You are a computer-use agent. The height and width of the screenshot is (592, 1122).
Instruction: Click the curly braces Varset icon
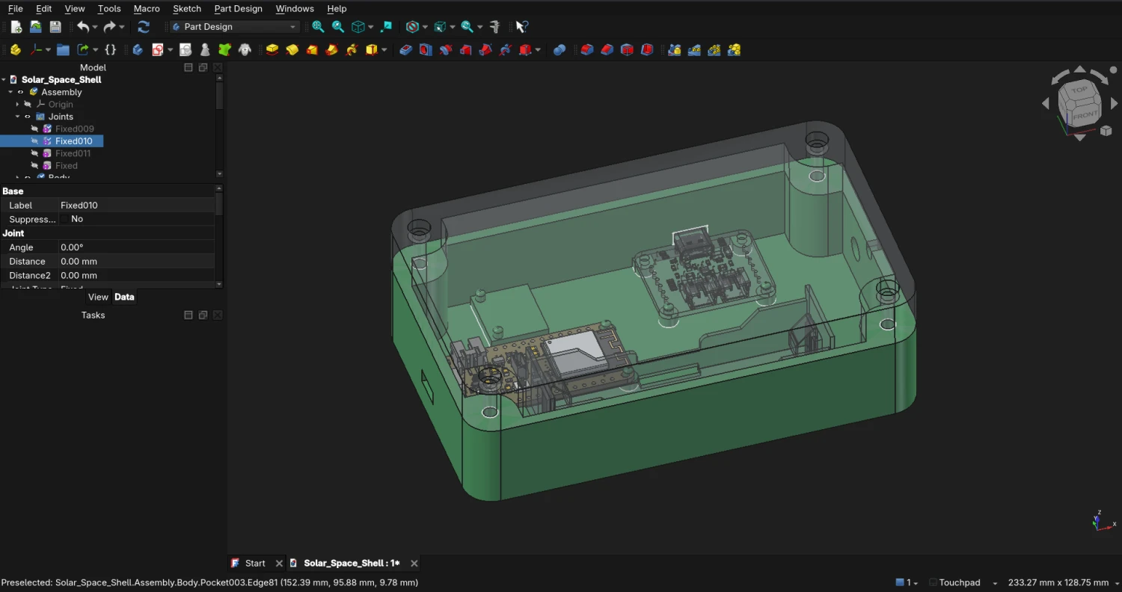(x=110, y=50)
